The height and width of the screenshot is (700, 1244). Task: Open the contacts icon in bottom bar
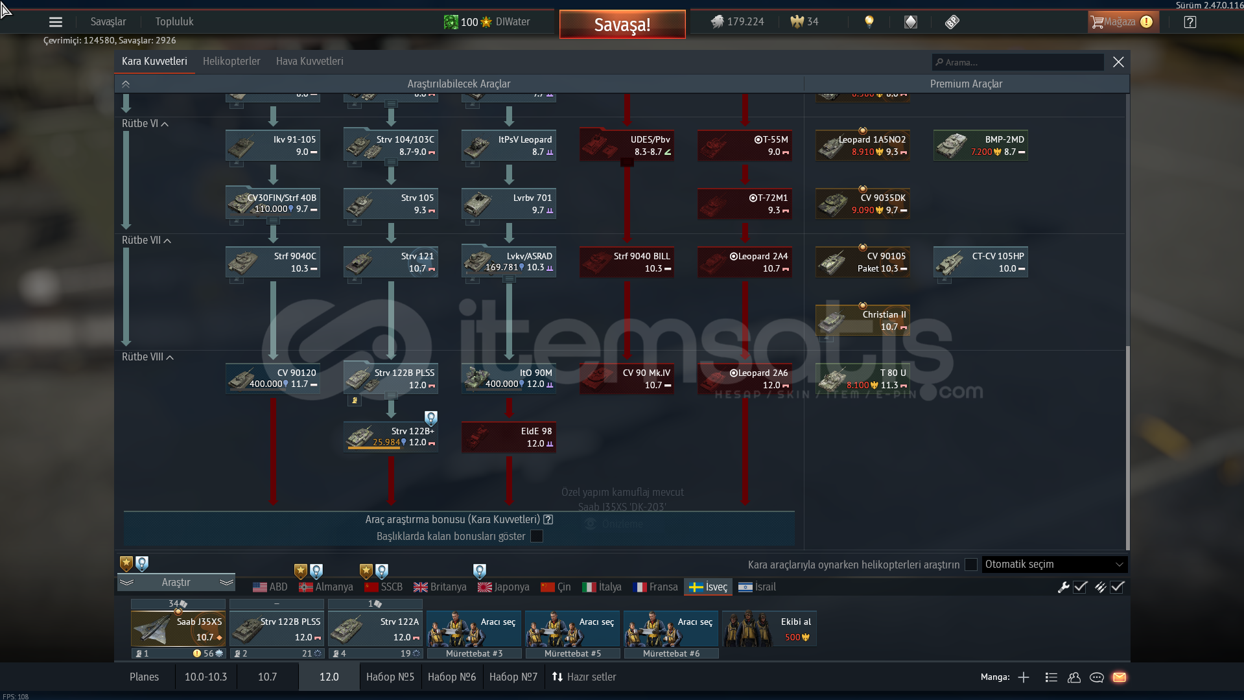(1074, 677)
